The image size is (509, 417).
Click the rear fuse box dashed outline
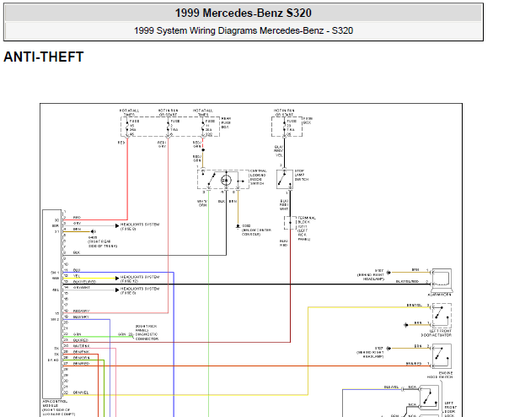point(170,127)
